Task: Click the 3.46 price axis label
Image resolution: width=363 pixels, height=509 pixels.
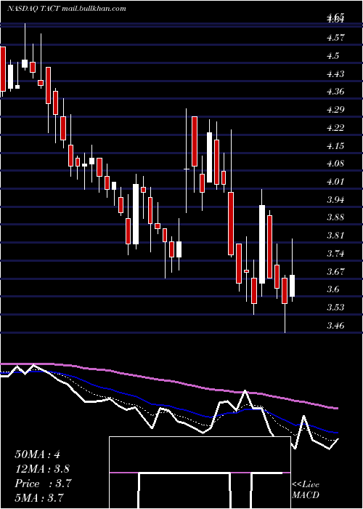Action: (335, 325)
